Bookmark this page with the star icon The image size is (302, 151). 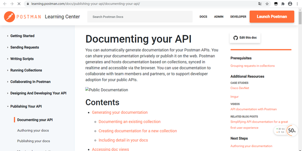(x=267, y=4)
